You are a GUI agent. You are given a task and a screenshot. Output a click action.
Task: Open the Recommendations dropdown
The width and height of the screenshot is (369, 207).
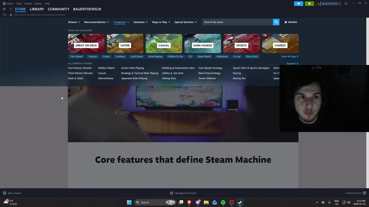coord(97,22)
